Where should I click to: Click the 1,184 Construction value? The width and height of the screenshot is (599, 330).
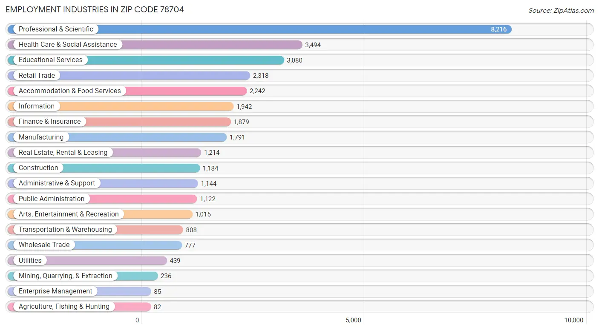pyautogui.click(x=210, y=168)
